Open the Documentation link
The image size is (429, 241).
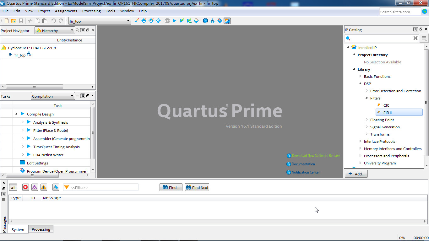pyautogui.click(x=303, y=164)
